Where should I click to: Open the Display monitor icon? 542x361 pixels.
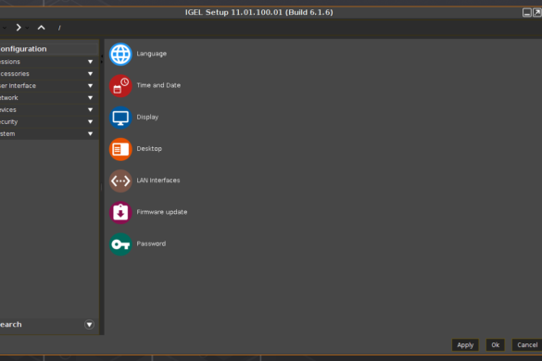click(120, 118)
